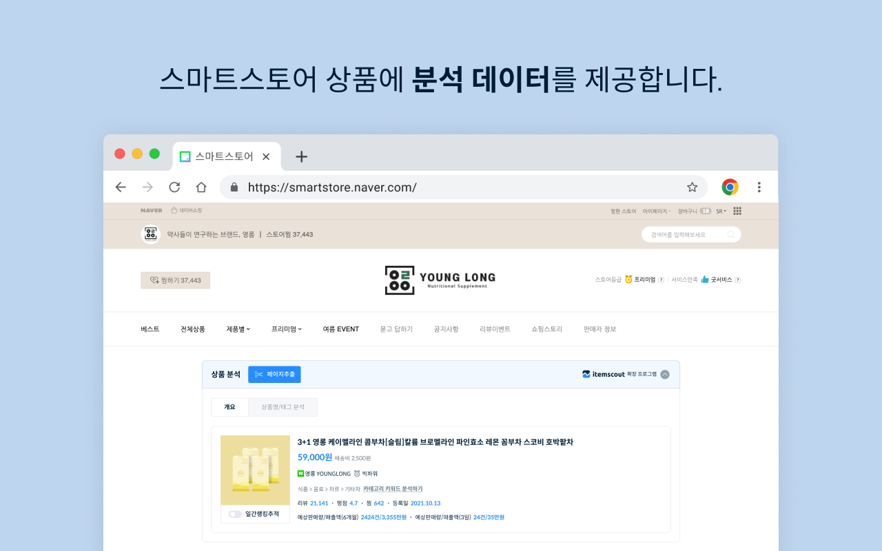Click the 빅파워 bear seller icon
The height and width of the screenshot is (551, 882).
coord(356,474)
